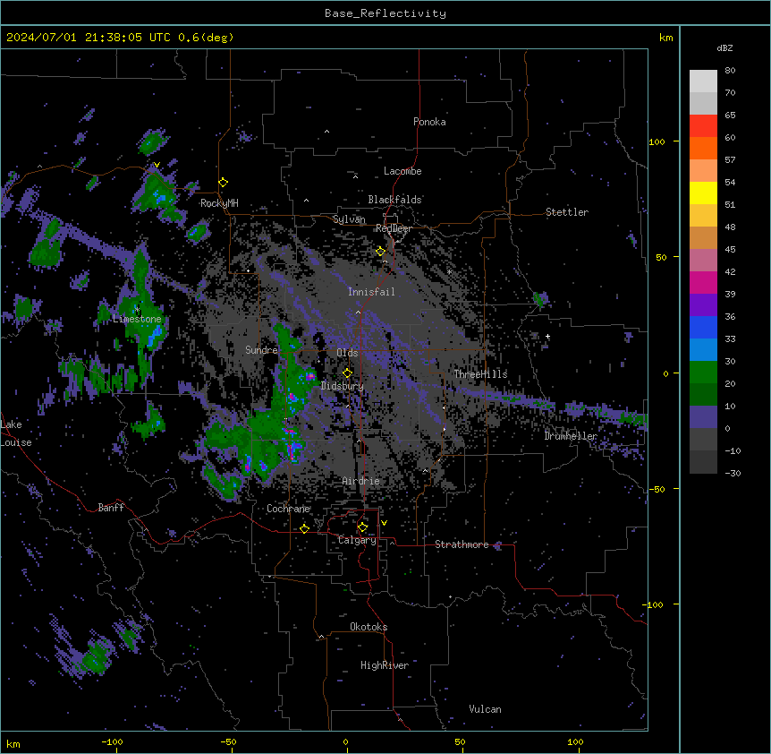Select the Cochrane label
The image size is (771, 754).
[288, 509]
